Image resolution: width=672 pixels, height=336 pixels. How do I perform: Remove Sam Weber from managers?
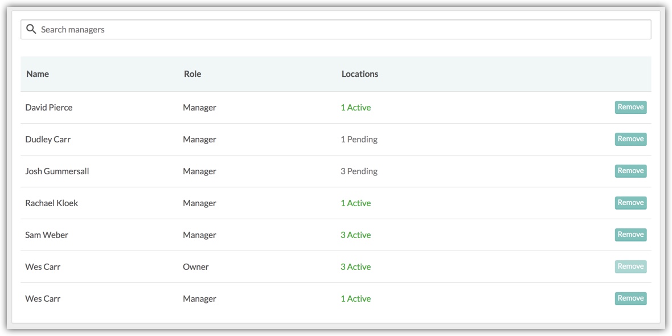coord(630,235)
